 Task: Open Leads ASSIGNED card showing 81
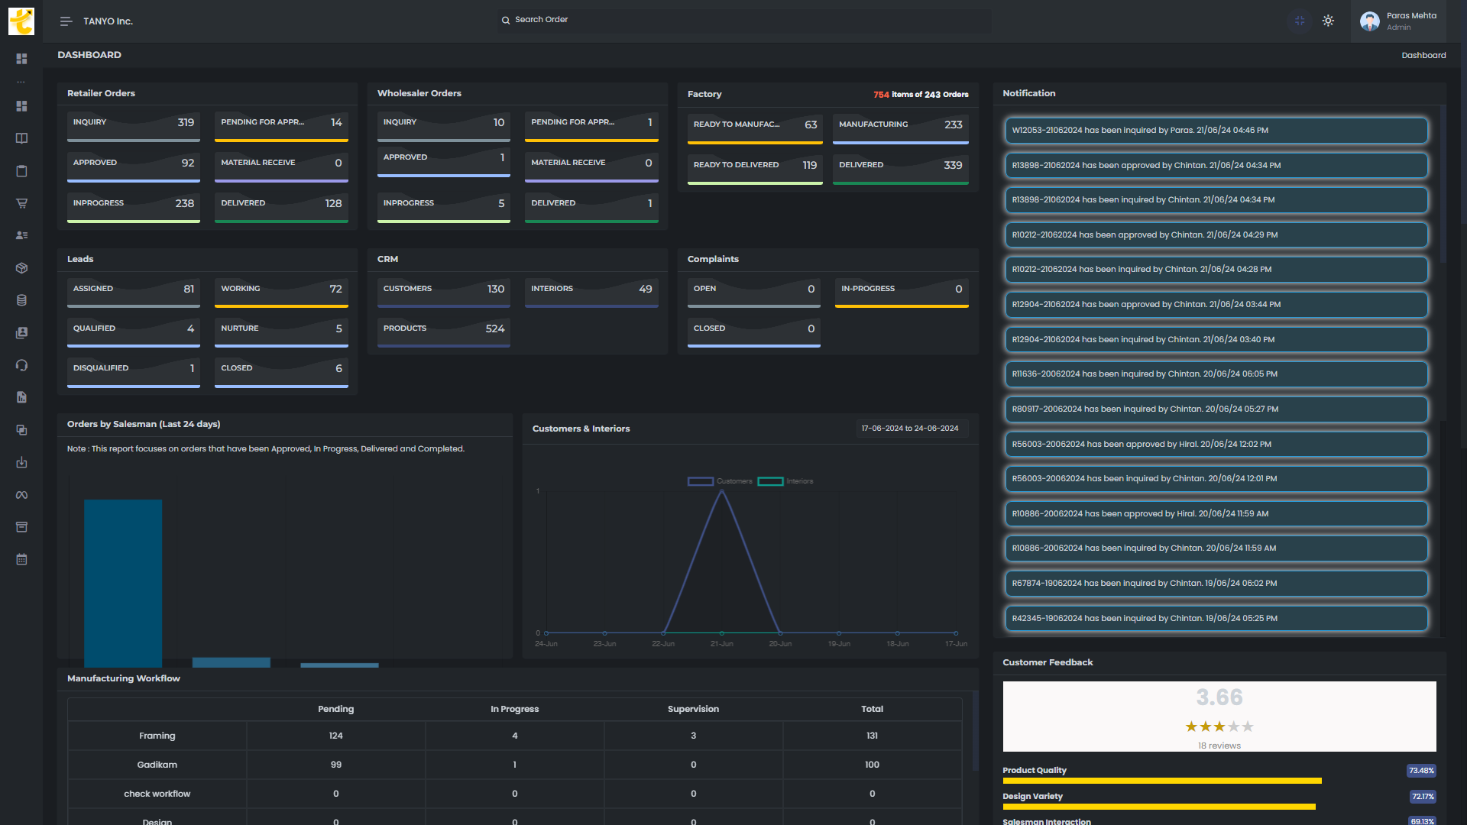tap(134, 293)
